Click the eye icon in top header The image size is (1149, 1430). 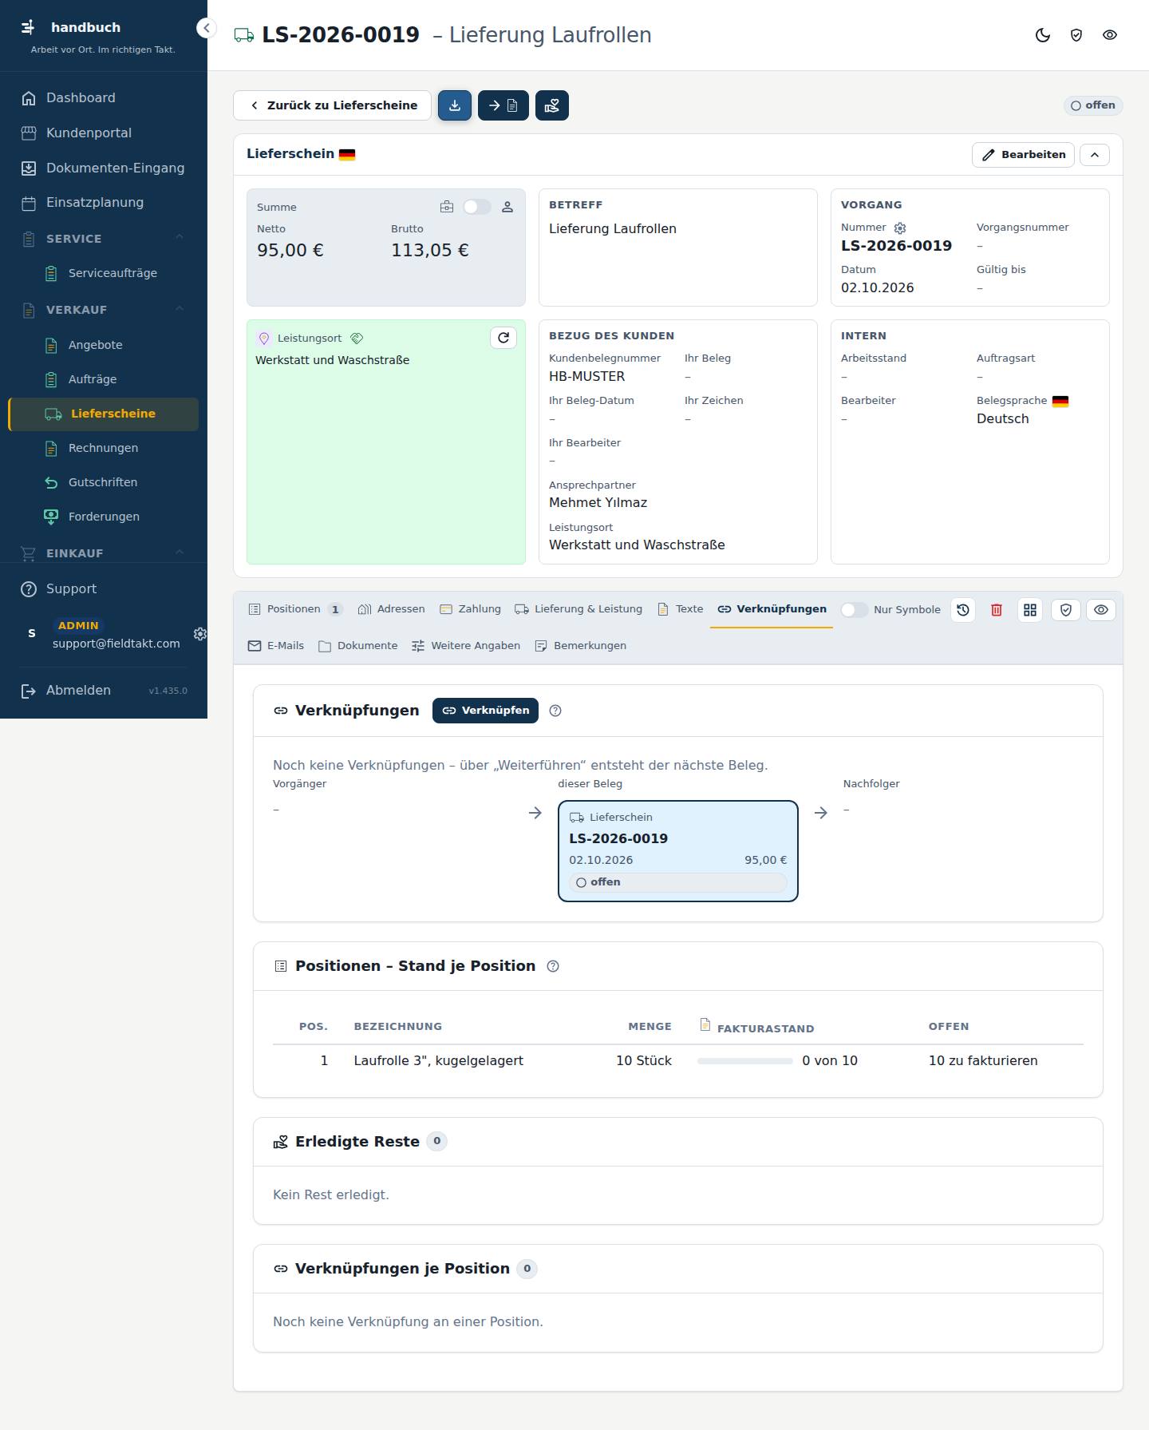pyautogui.click(x=1110, y=35)
